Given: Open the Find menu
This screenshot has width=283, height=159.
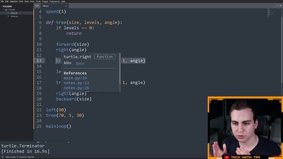Looking at the screenshot, I should [x=21, y=1].
